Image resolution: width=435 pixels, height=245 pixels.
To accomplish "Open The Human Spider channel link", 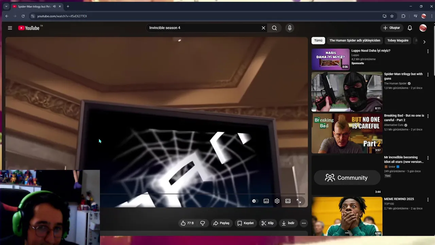I will [395, 83].
